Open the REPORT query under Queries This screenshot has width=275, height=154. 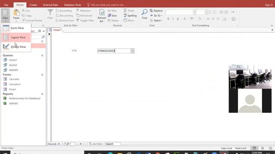(x=13, y=70)
